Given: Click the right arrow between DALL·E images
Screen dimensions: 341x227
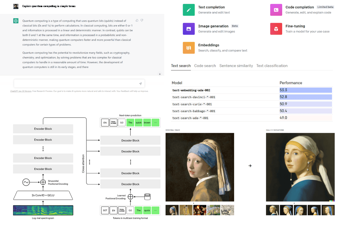Looking at the screenshot, I should point(250,166).
